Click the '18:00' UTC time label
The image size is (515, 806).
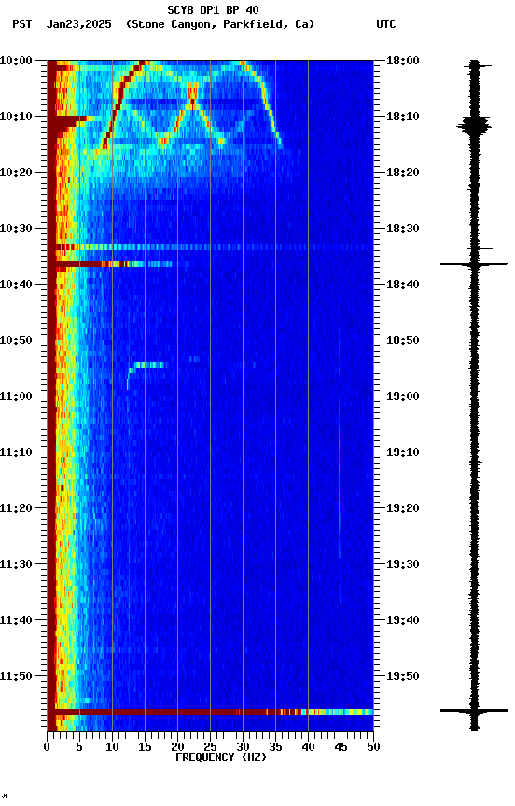coord(402,61)
